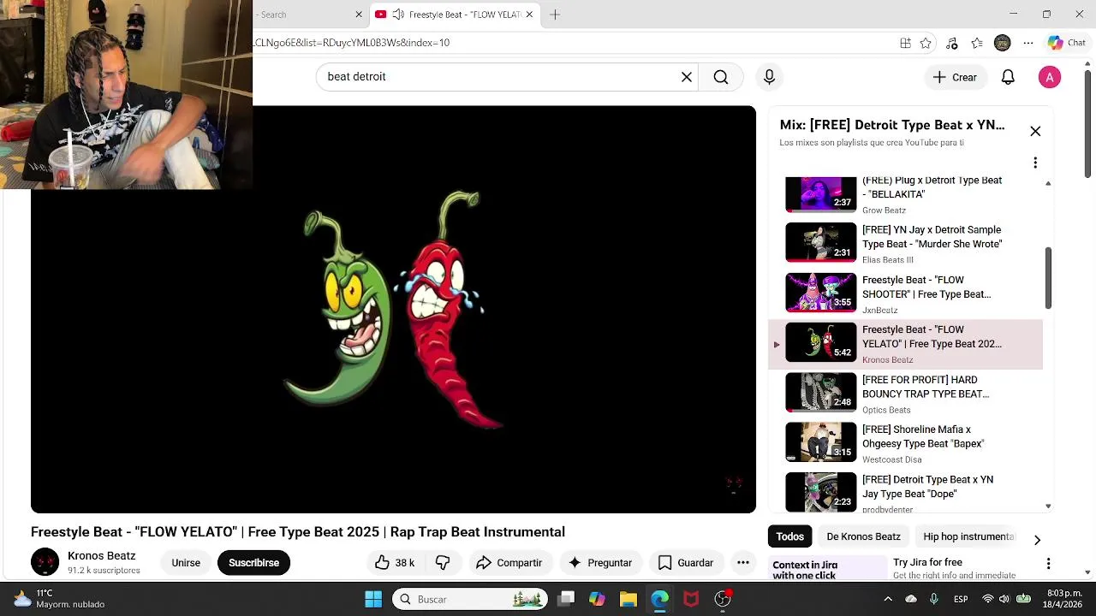Close the Mix playlist panel
1096x616 pixels.
[x=1035, y=131]
